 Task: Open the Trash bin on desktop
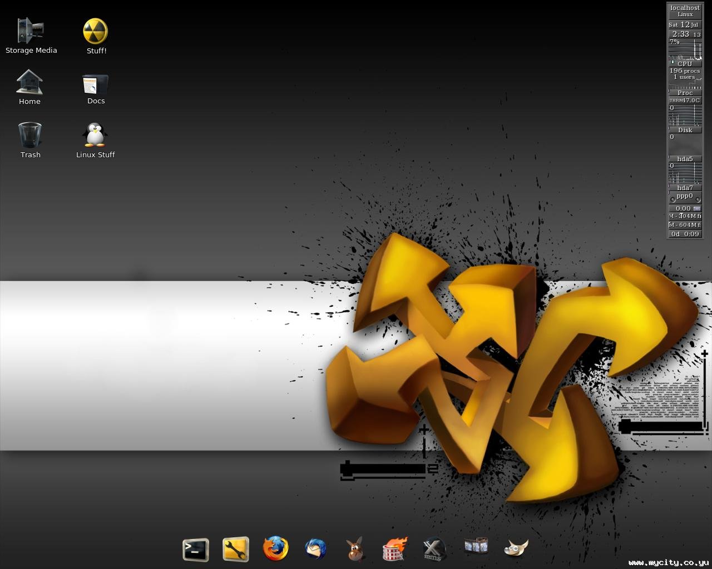[30, 136]
